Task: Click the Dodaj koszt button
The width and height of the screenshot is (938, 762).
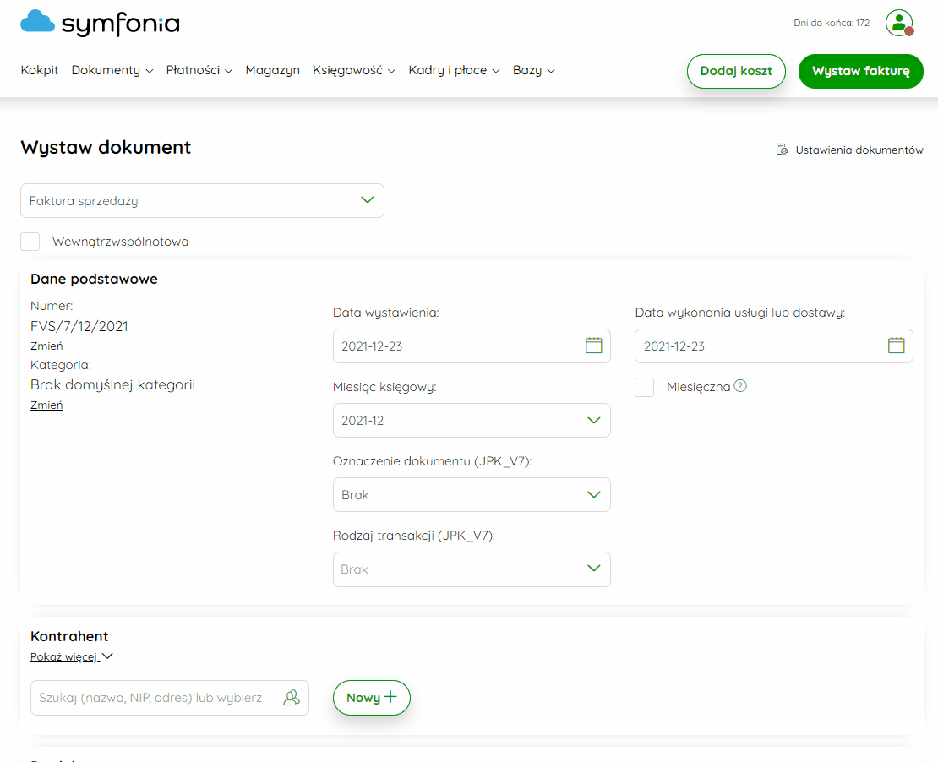Action: click(x=736, y=71)
